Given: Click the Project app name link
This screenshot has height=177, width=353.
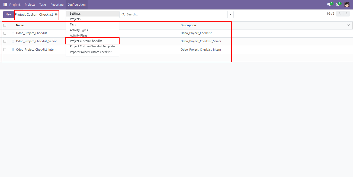Looking at the screenshot, I should coord(15,5).
